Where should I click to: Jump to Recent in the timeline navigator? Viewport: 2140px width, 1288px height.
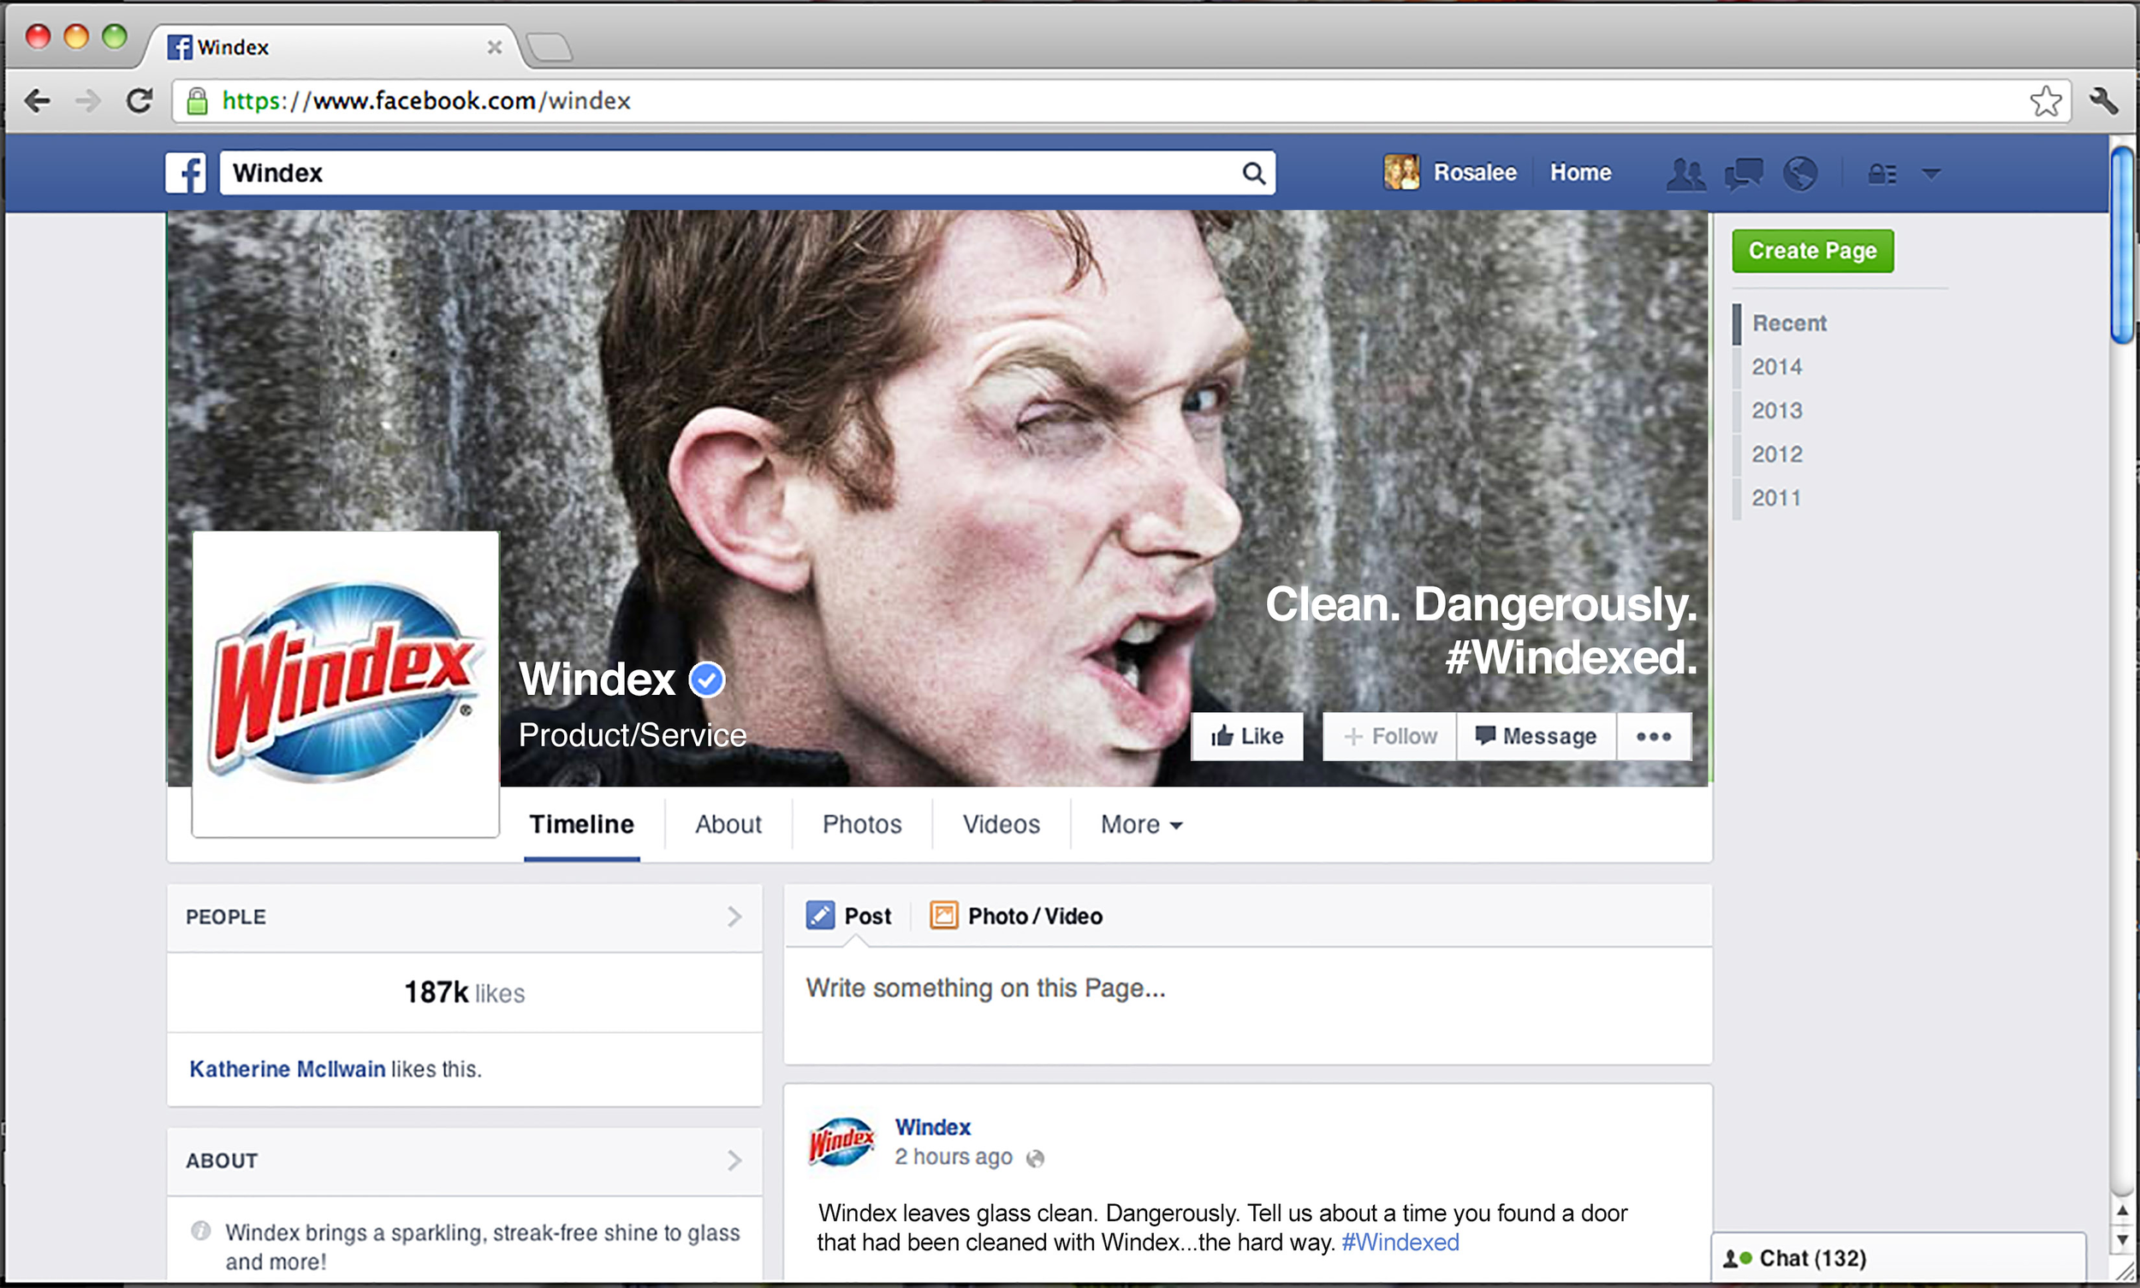1789,323
